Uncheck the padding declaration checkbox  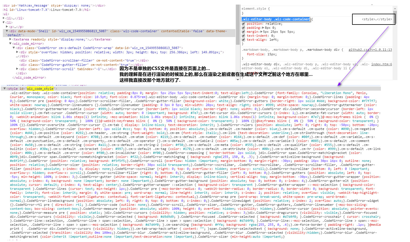pos(243,28)
